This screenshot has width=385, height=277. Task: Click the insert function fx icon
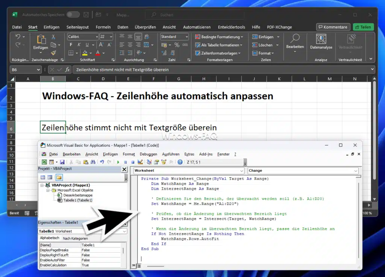pyautogui.click(x=67, y=70)
